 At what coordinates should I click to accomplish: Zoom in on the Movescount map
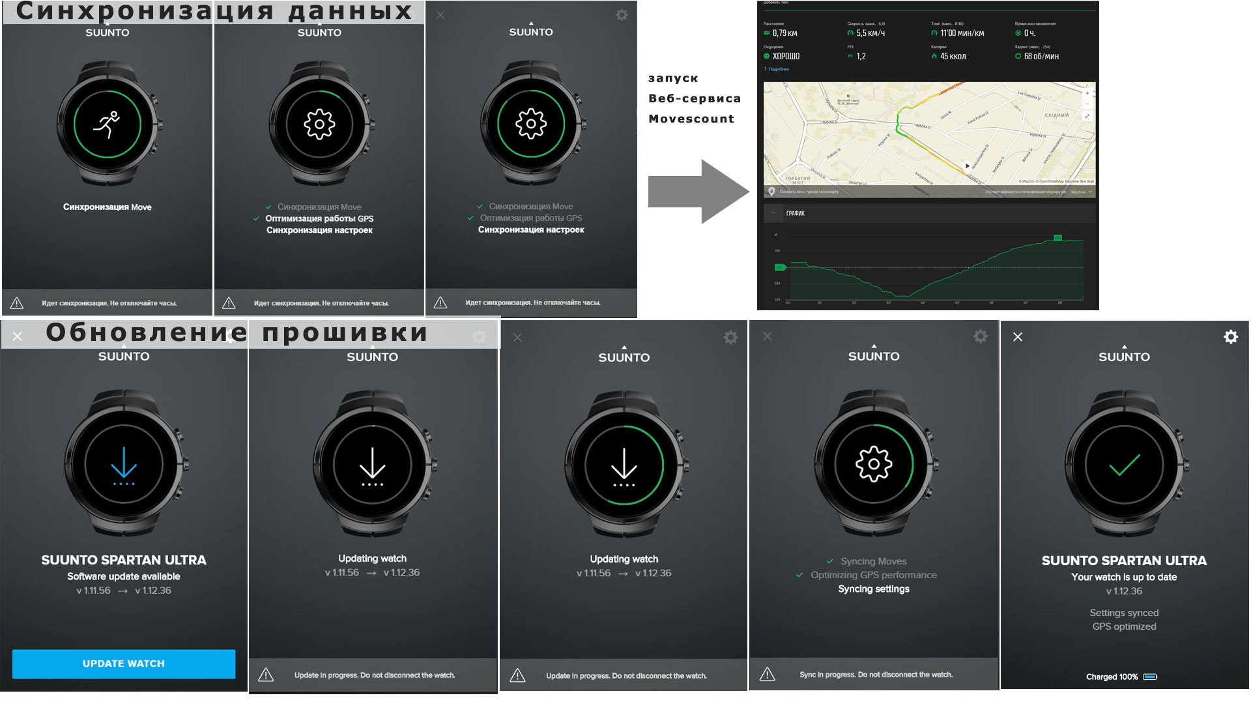pos(1087,93)
